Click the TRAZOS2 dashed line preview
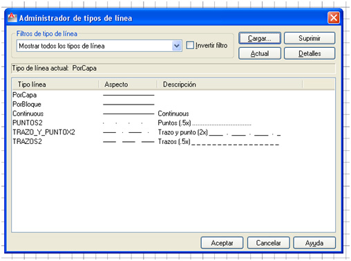The image size is (351, 261). 129,142
